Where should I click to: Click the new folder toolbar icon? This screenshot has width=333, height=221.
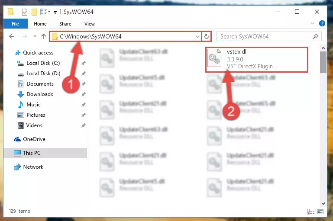(34, 12)
